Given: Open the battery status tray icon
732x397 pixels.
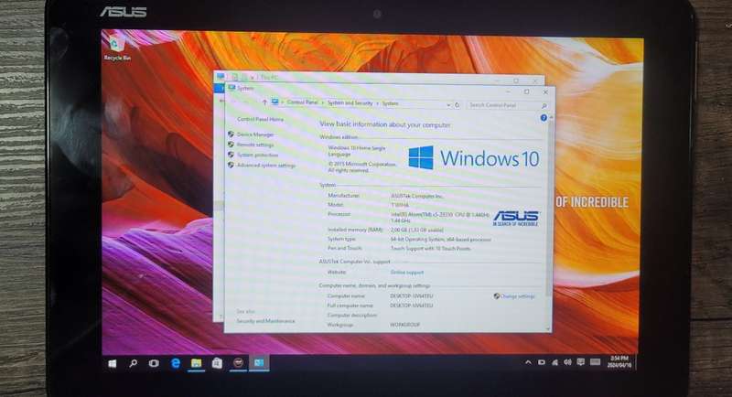Looking at the screenshot, I should (x=542, y=362).
